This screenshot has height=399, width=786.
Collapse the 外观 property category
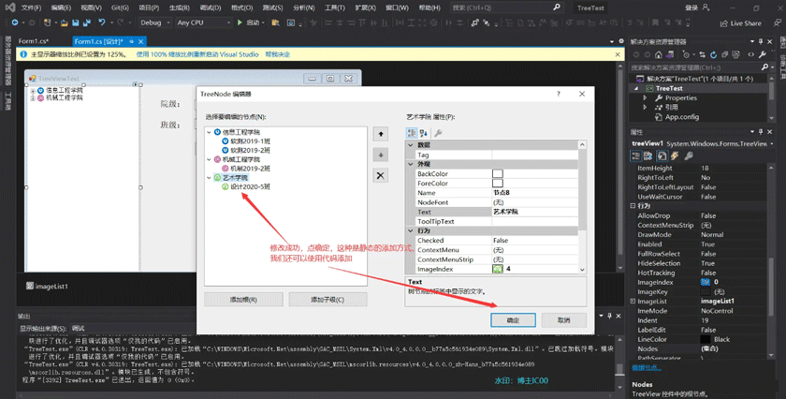coord(411,164)
